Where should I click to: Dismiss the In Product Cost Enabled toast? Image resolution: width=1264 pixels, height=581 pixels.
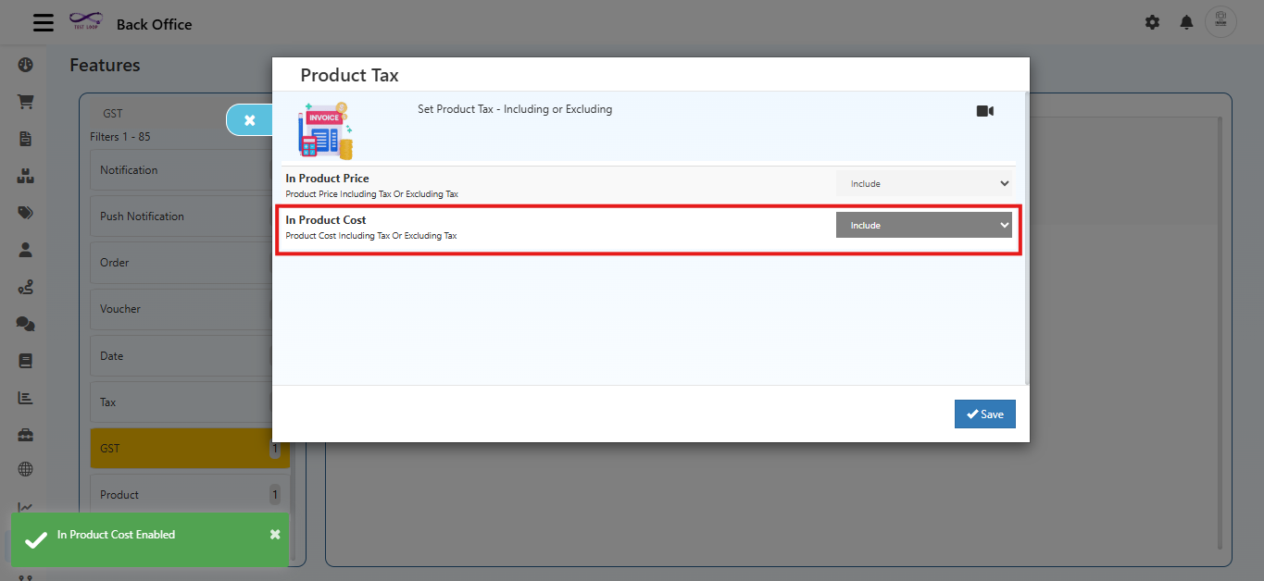click(275, 535)
